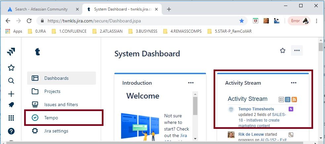Open the Jira home logo icon
The width and height of the screenshot is (325, 144).
pyautogui.click(x=11, y=52)
